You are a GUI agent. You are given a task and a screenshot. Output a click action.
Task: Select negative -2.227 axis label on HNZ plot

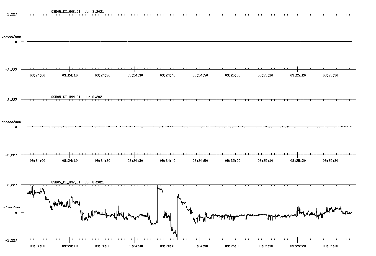pos(11,240)
